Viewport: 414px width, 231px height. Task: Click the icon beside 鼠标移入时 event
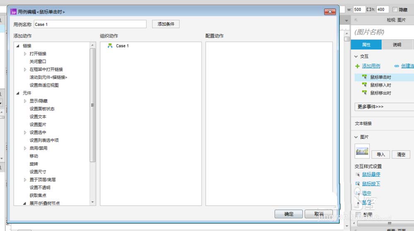[365, 85]
